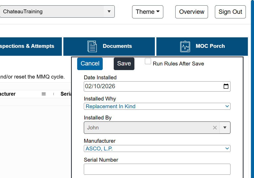
Task: Click the Cancel button
Action: click(90, 64)
